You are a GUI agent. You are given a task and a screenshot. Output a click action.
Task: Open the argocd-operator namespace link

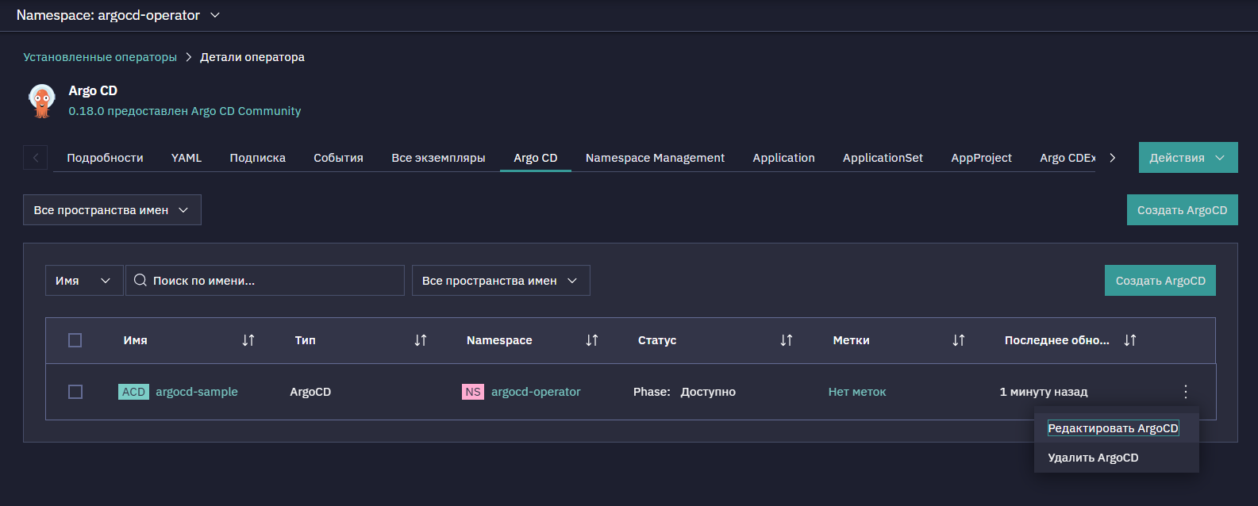536,392
